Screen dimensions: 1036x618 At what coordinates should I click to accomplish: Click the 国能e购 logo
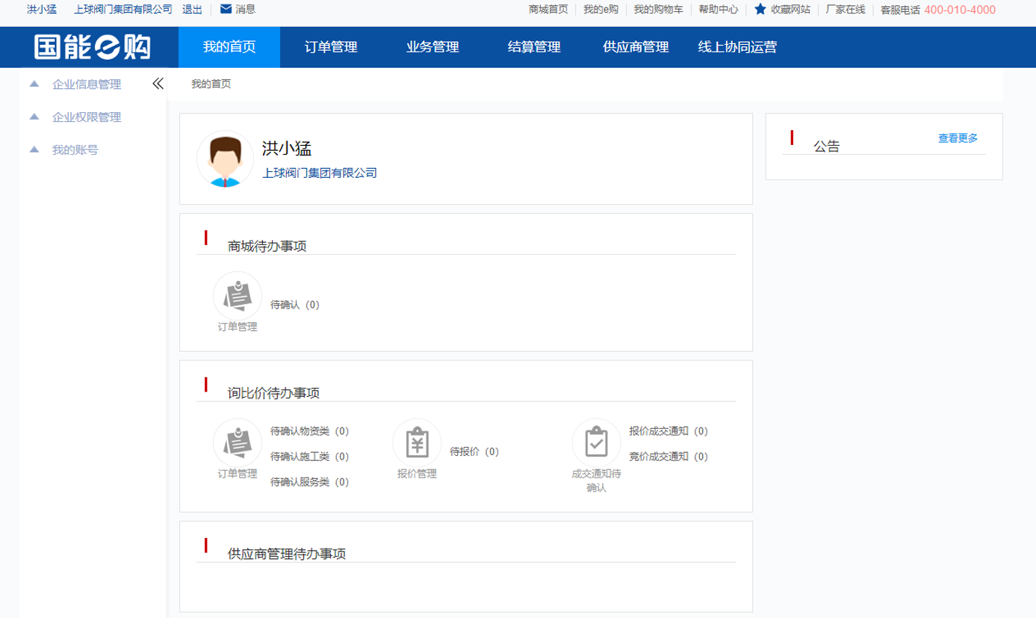click(92, 47)
